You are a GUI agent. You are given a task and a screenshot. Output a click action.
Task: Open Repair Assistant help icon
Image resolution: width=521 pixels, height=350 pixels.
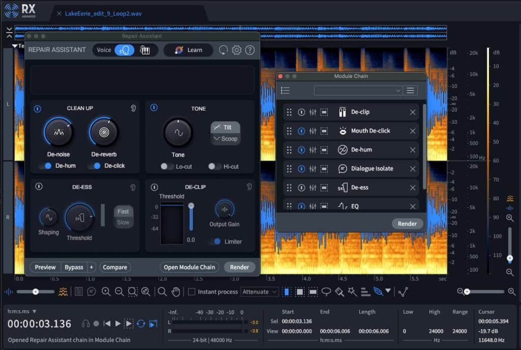click(250, 50)
